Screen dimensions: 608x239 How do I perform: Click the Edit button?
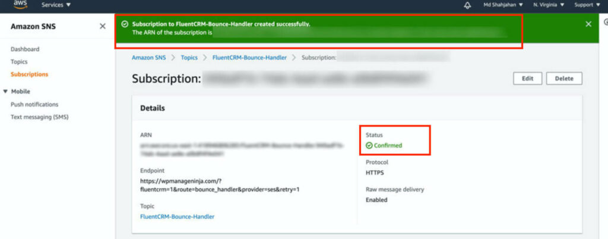pos(527,78)
